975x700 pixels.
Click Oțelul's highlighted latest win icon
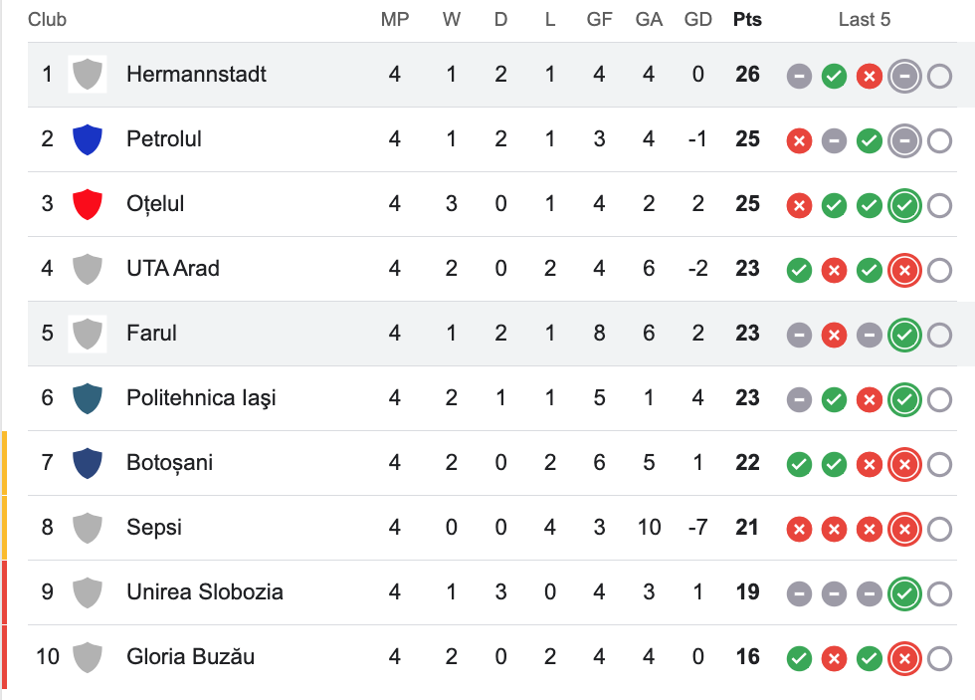click(x=904, y=205)
